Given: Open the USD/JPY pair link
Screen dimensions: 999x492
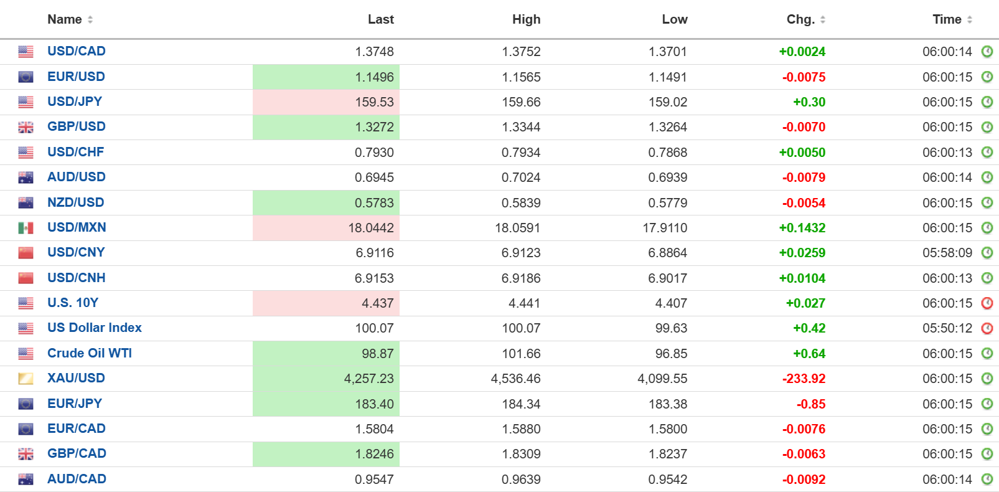Looking at the screenshot, I should pyautogui.click(x=75, y=102).
